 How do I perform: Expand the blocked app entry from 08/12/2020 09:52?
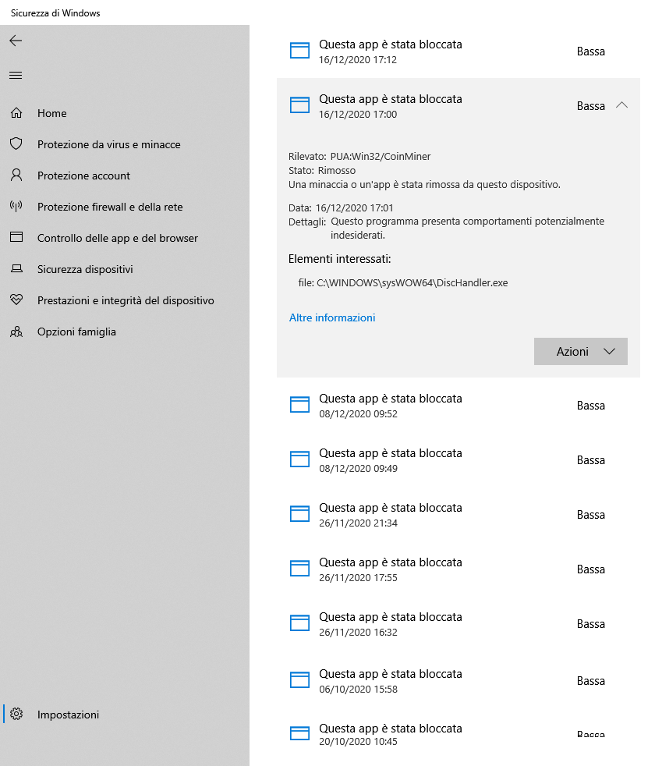458,406
